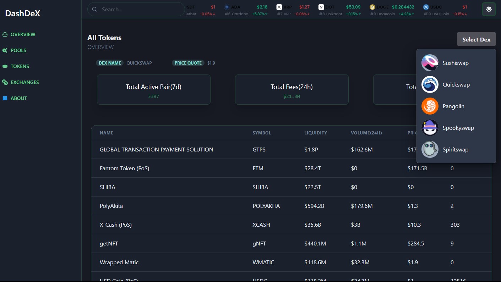
Task: Sort by the LIQUIDITY column header
Action: click(316, 133)
